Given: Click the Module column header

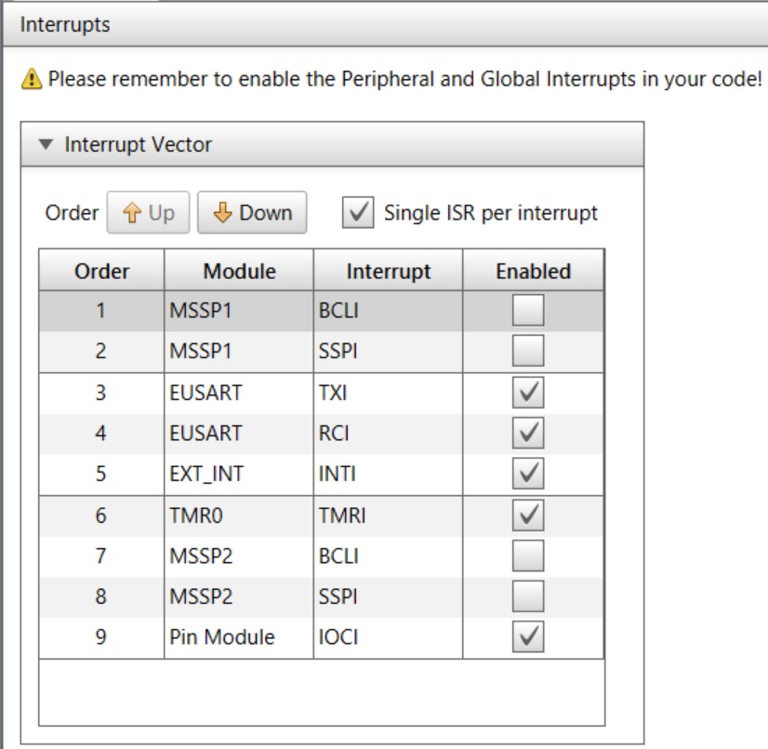Looking at the screenshot, I should pyautogui.click(x=239, y=272).
